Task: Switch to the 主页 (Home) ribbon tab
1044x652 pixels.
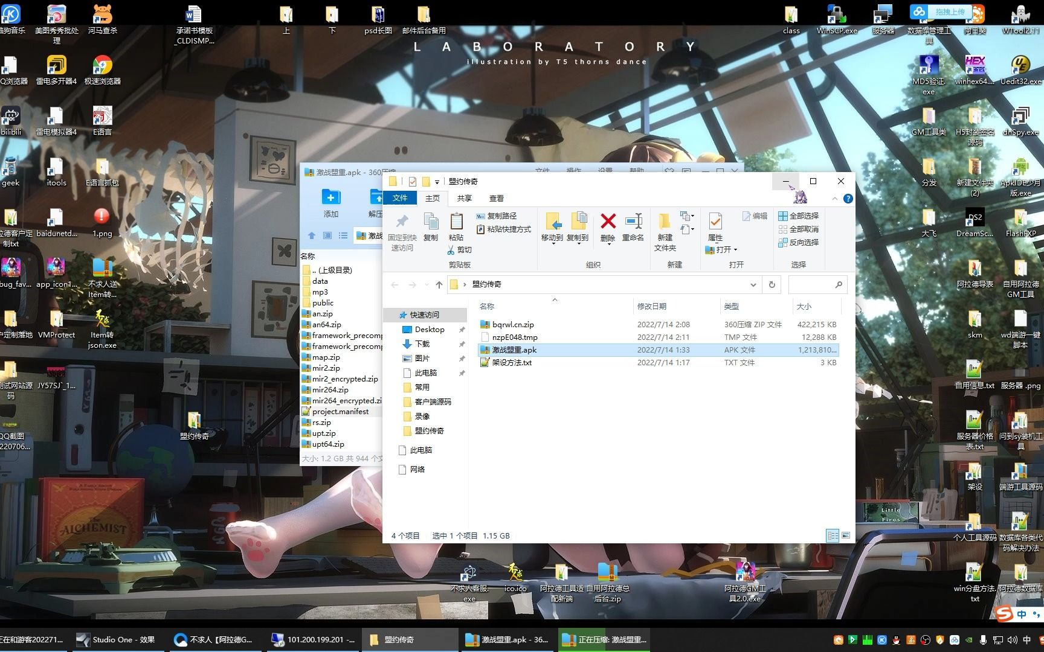Action: 433,198
